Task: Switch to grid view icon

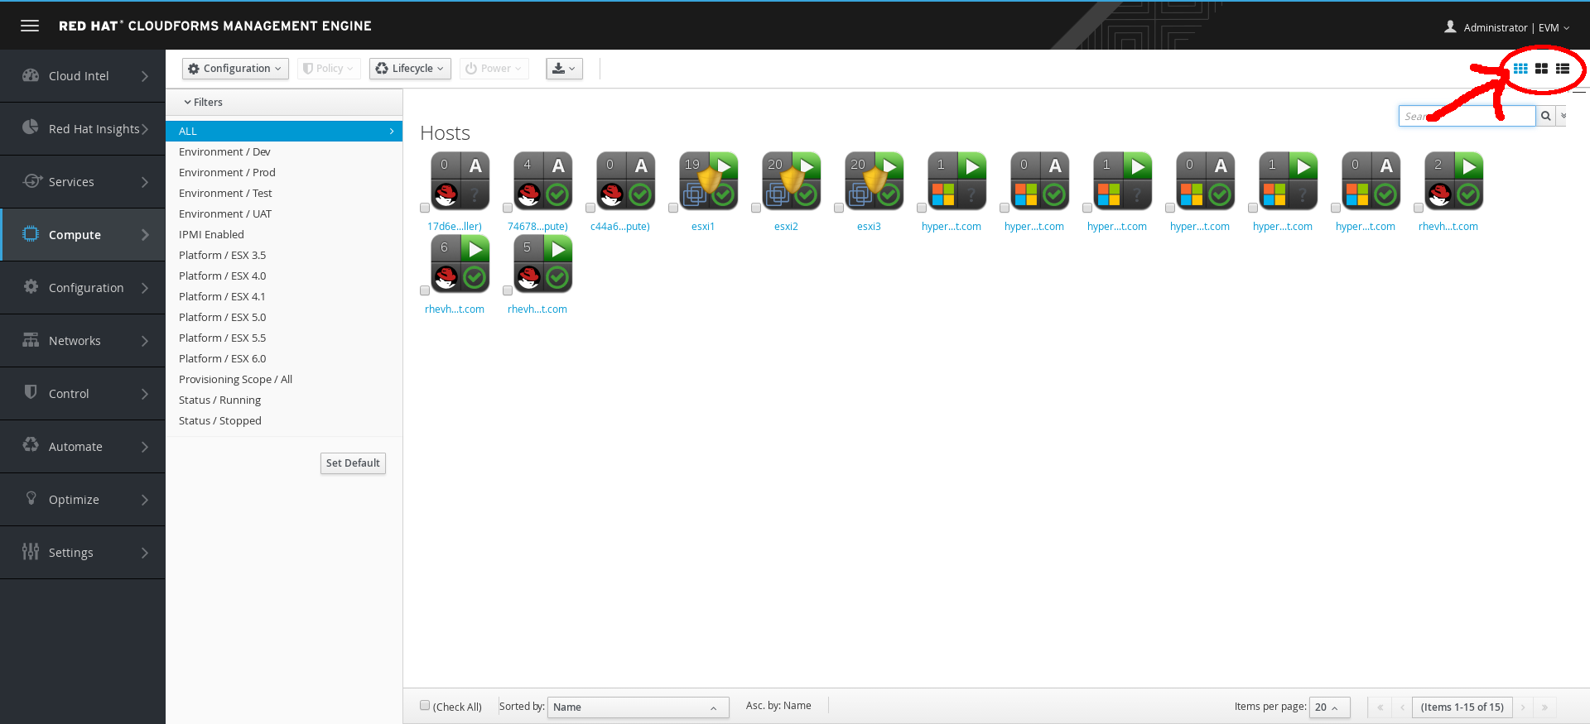Action: (x=1520, y=69)
